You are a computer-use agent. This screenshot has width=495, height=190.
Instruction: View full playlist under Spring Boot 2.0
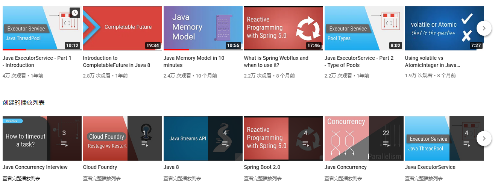tap(263, 178)
